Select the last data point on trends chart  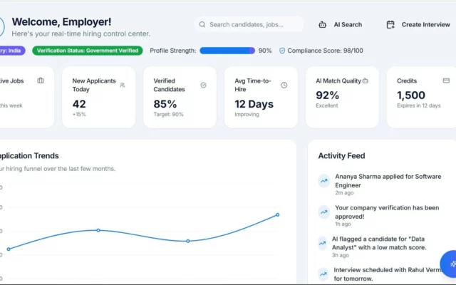(278, 214)
